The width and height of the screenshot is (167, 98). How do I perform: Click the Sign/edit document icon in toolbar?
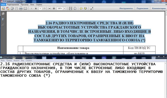pyautogui.click(x=12, y=8)
